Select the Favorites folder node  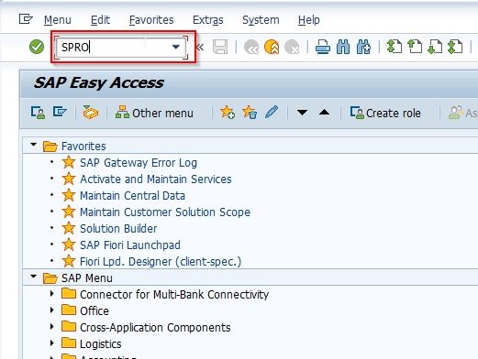pos(83,147)
